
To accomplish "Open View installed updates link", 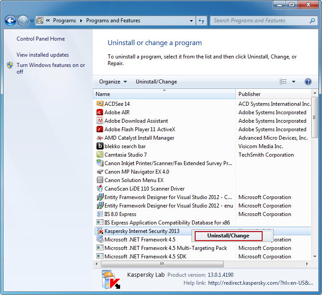I will coord(43,55).
